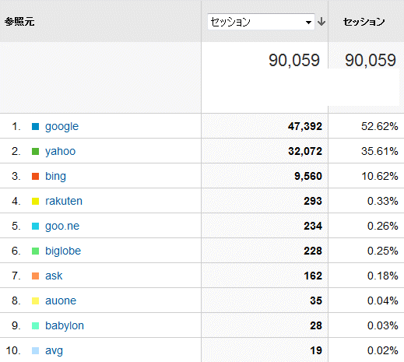404x362 pixels.
Task: Click the light green swatch beside biglobe
Action: tap(35, 251)
